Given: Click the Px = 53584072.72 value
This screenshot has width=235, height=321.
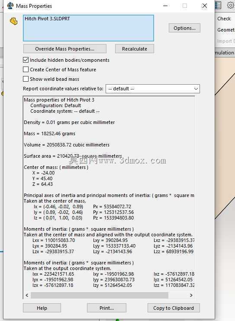Looking at the screenshot, I should click(x=112, y=207).
